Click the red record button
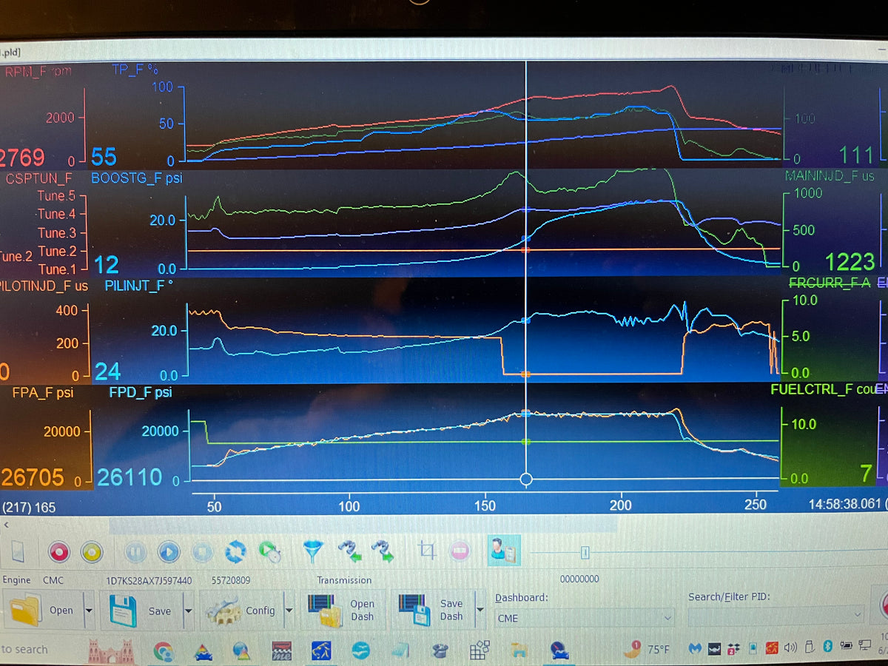The image size is (888, 666). [58, 551]
